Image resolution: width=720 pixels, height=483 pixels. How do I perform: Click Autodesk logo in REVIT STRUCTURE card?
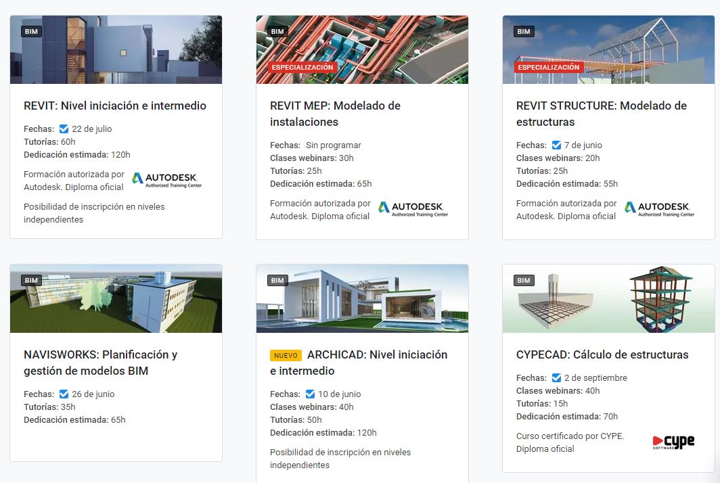coord(659,209)
